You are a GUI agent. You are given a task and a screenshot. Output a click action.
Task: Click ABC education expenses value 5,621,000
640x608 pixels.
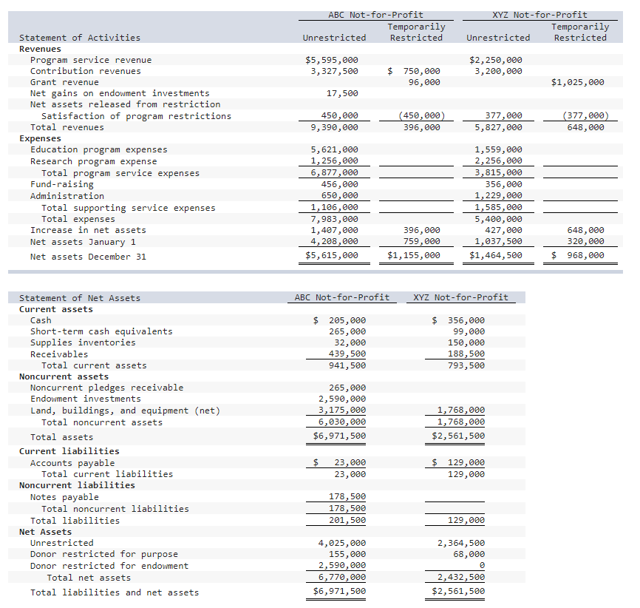pos(334,149)
